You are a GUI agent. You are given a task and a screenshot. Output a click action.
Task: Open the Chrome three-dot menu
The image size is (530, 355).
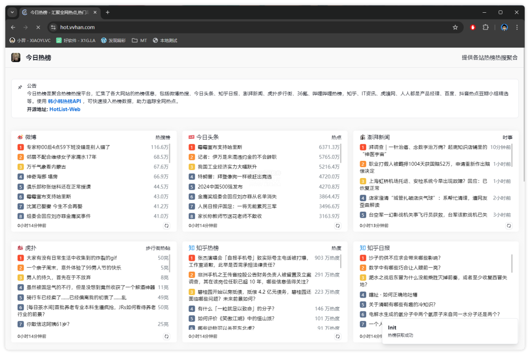[517, 27]
